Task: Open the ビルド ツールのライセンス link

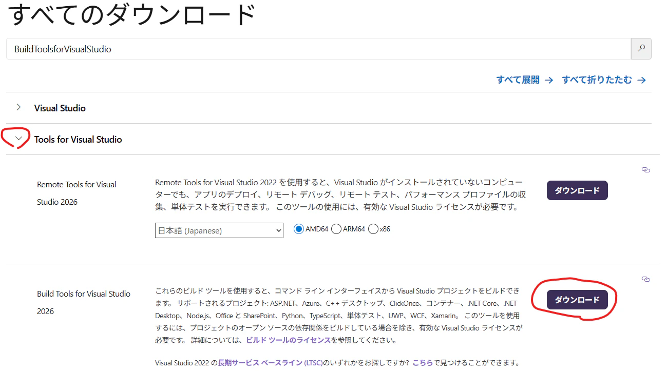Action: pyautogui.click(x=289, y=340)
